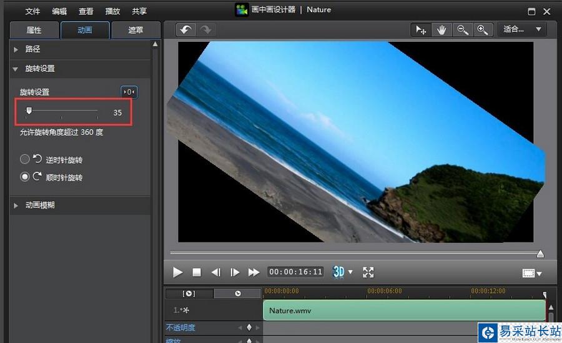Step to the next frame
This screenshot has width=562, height=343.
[x=235, y=272]
